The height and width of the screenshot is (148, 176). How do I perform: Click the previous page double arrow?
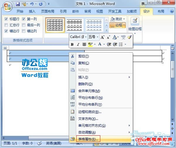coord(172,124)
